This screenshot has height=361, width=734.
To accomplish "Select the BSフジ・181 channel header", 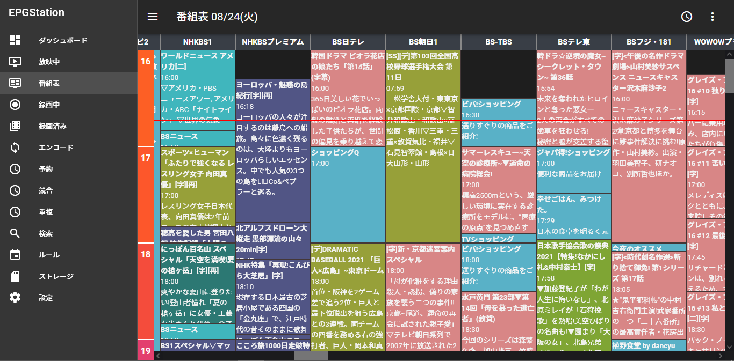I will coord(649,42).
